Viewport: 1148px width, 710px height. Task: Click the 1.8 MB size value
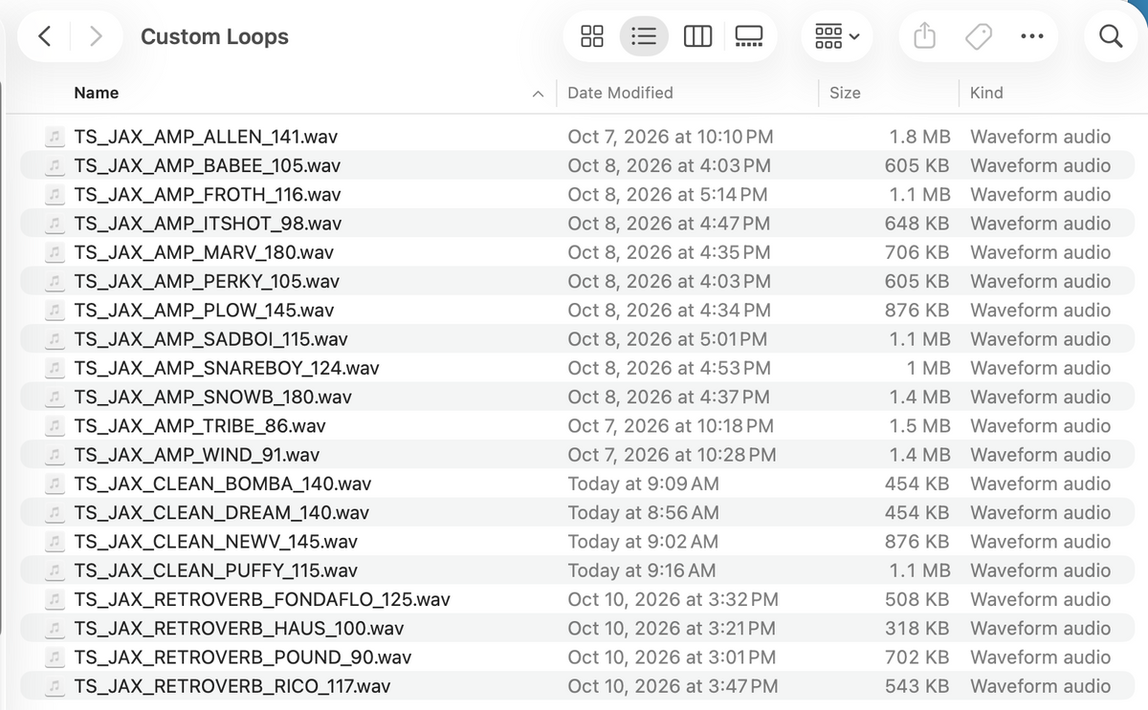point(919,137)
